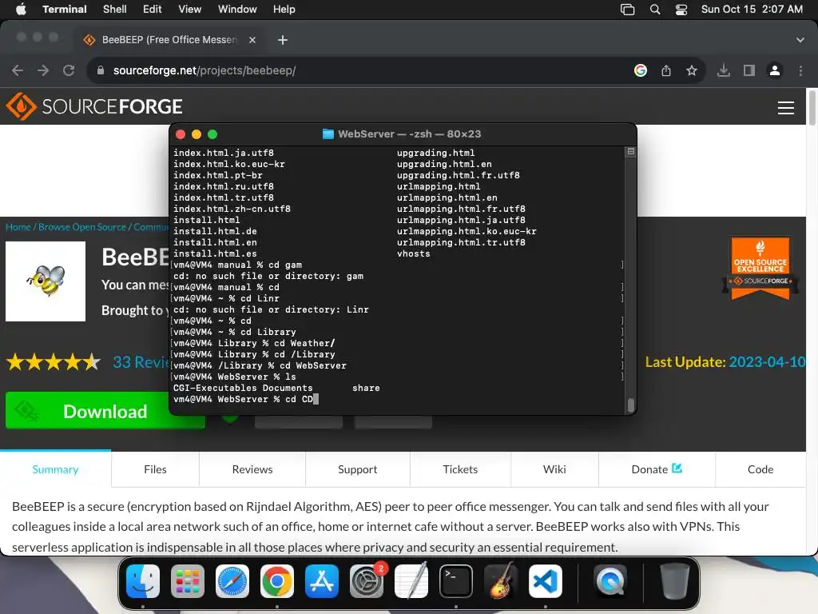Image resolution: width=818 pixels, height=614 pixels.
Task: Open TextEdit from the Dock
Action: coord(411,581)
